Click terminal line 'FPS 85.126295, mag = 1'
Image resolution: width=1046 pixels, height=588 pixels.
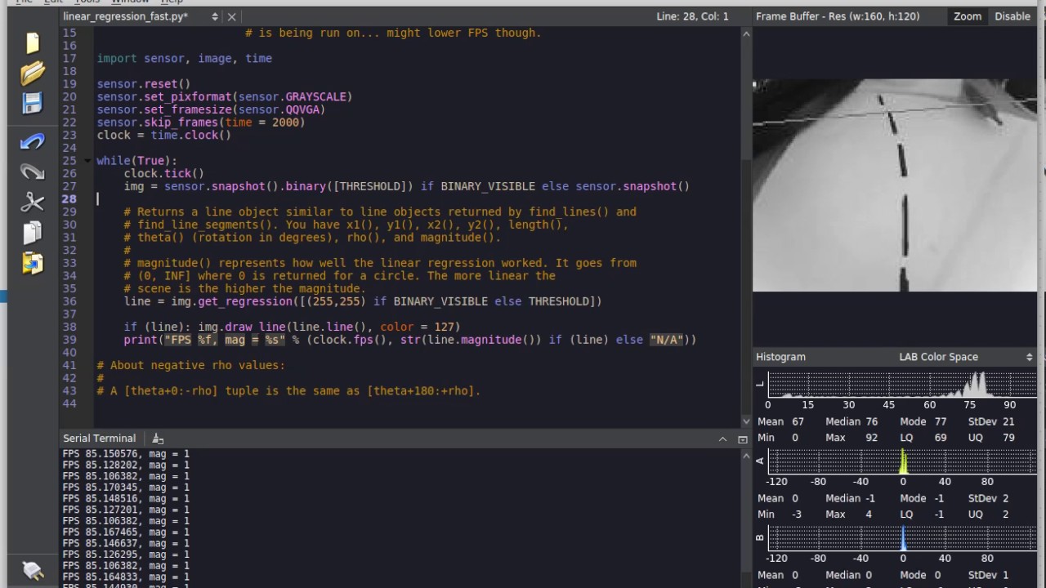coord(126,555)
